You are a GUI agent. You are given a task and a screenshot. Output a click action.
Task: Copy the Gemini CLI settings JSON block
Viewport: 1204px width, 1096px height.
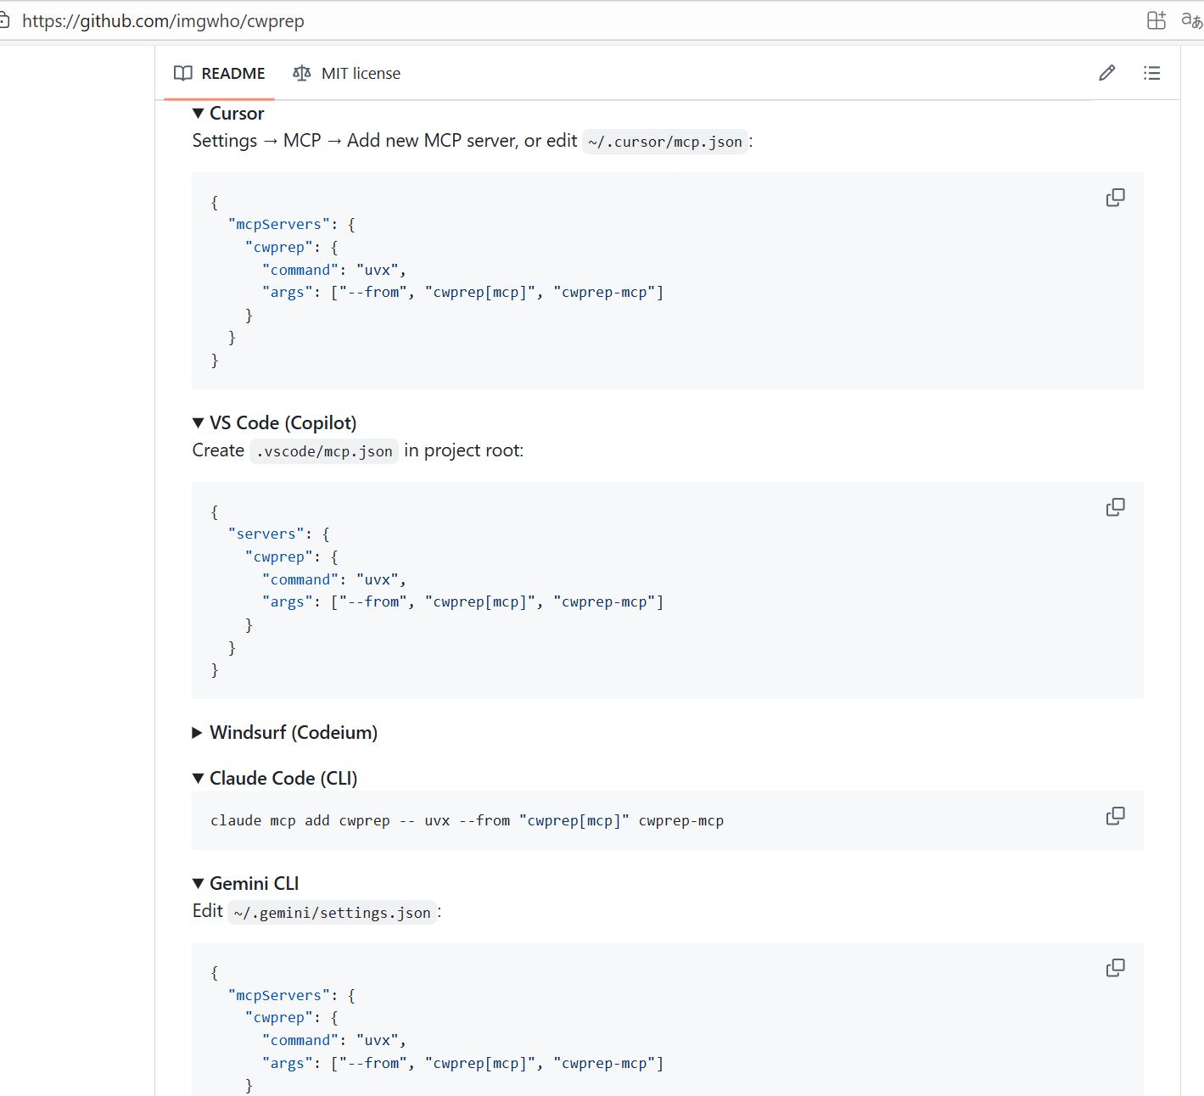pos(1115,968)
